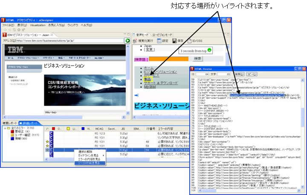
Task: Open the ヘルプ(H) menu
Action: (x=86, y=25)
